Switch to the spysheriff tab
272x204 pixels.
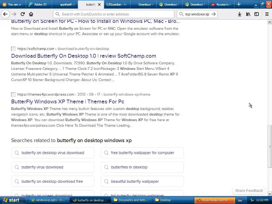(x=65, y=4)
